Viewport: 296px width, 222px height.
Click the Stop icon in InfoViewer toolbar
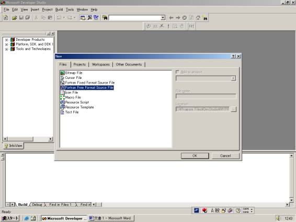click(185, 18)
